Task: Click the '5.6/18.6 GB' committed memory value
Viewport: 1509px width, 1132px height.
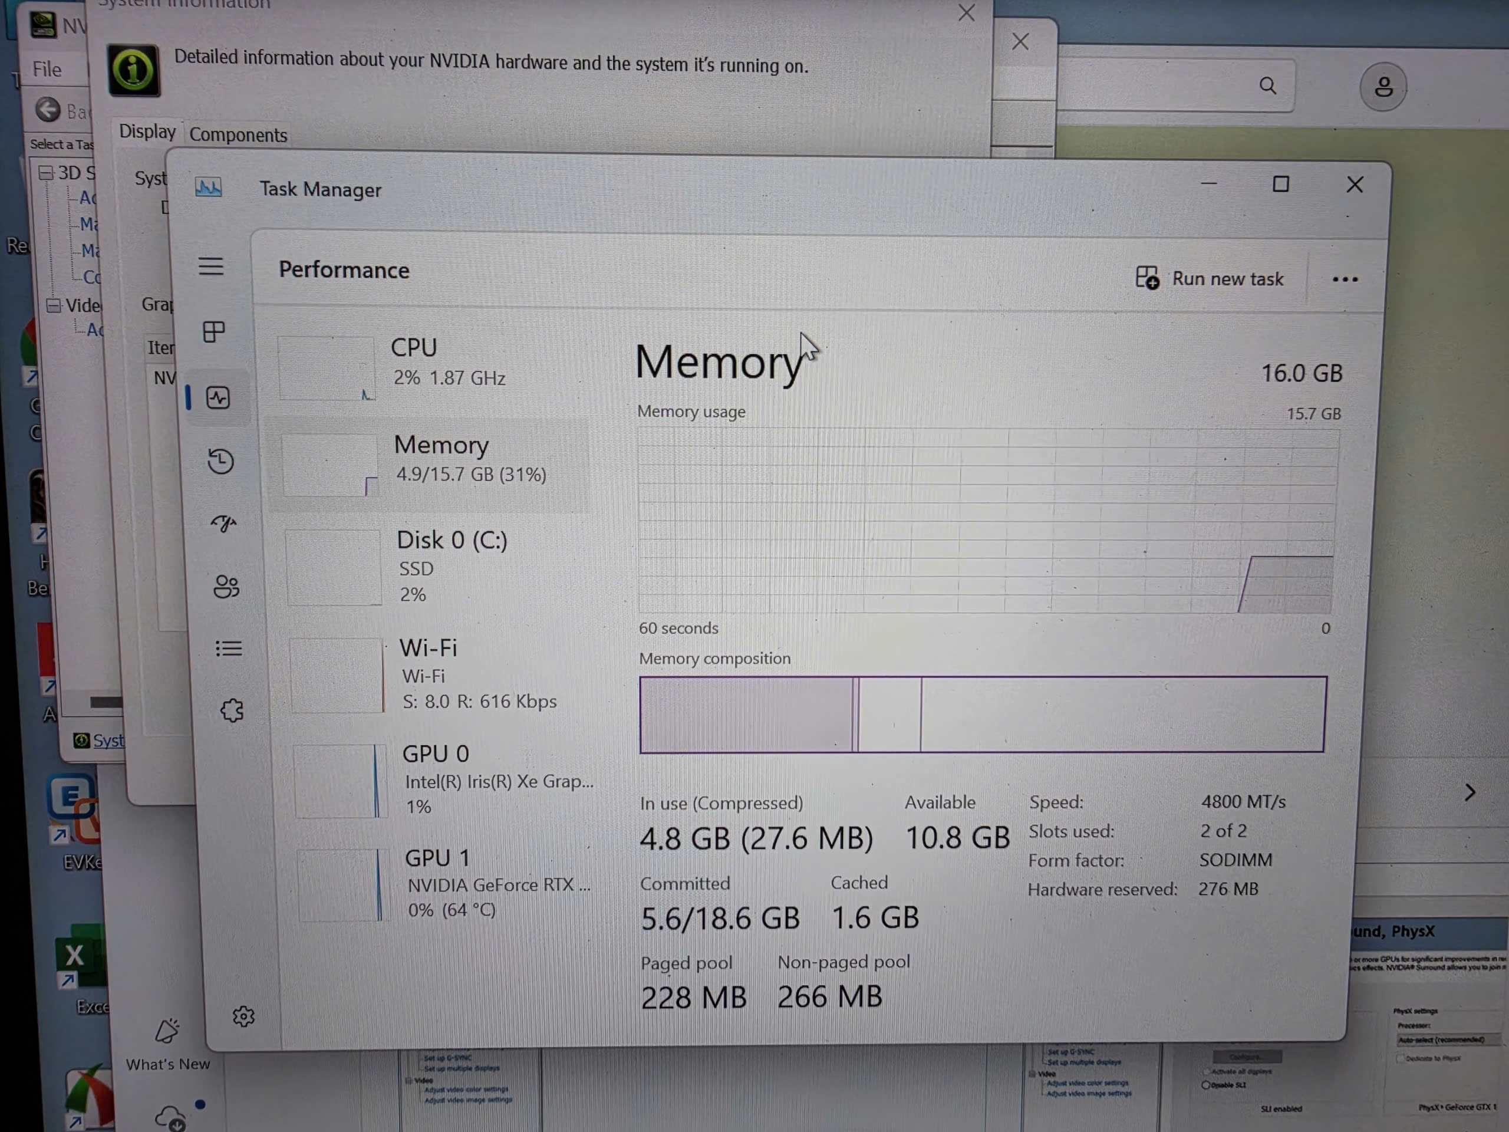Action: (x=720, y=918)
